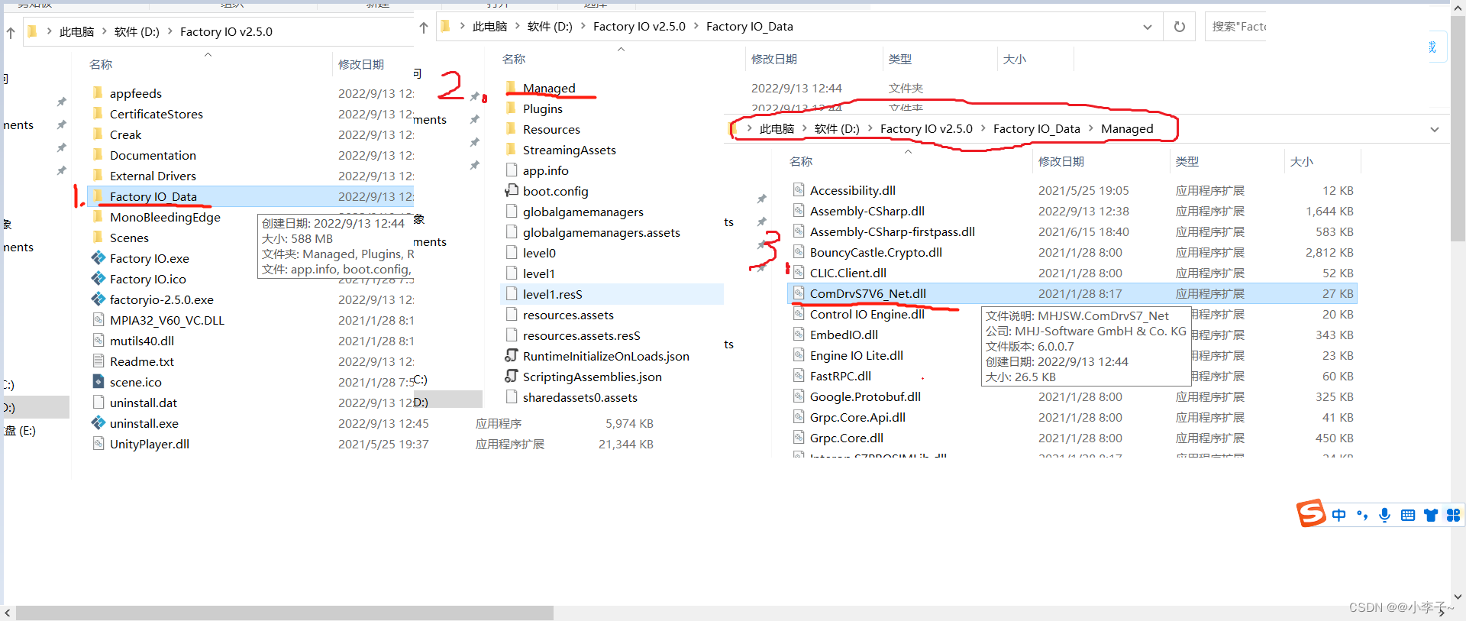Viewport: 1466px width, 621px height.
Task: Refresh the Factory IO_Data folder view
Action: [x=1180, y=27]
